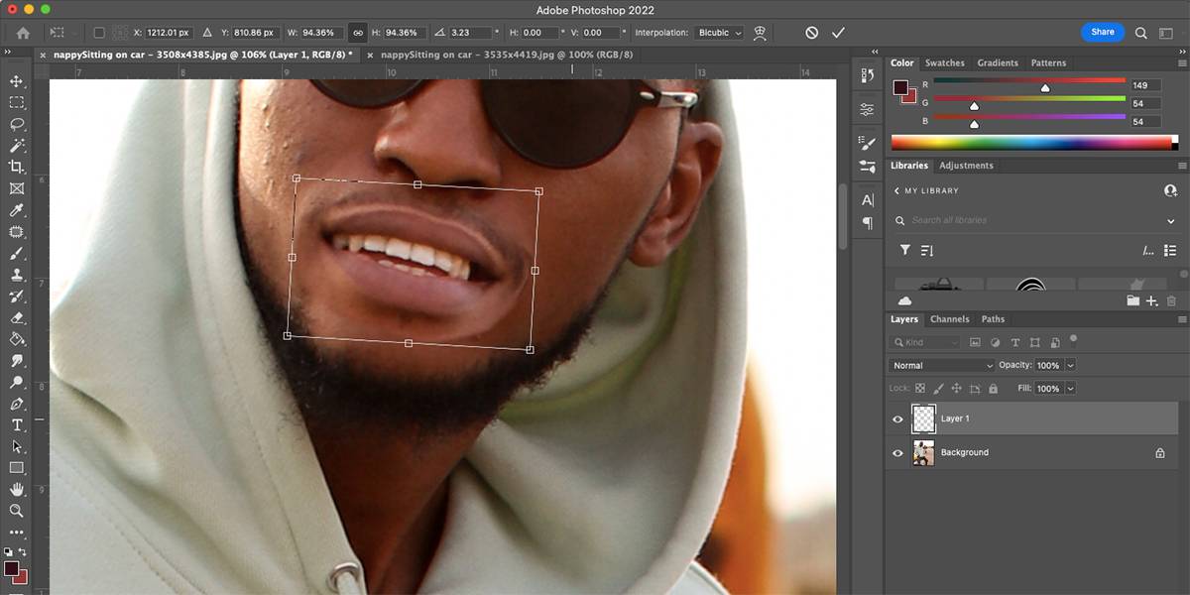The height and width of the screenshot is (595, 1190).
Task: Open the Normal blend mode dropdown
Action: tap(940, 366)
